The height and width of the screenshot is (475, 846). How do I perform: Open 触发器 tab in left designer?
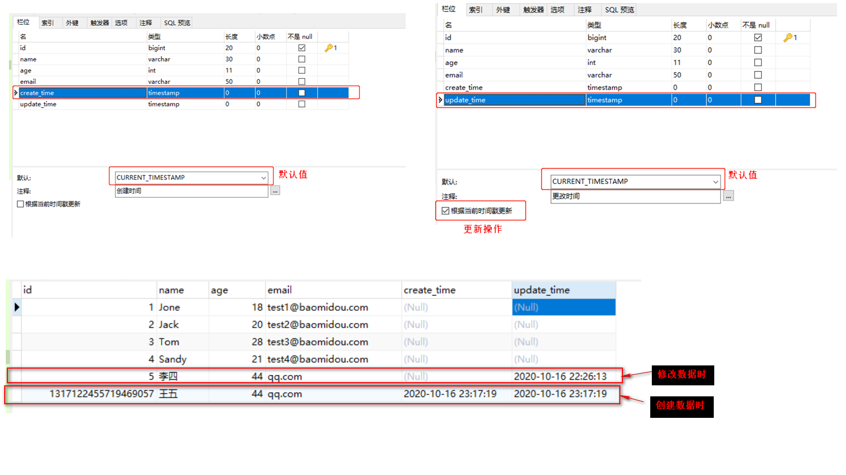pyautogui.click(x=100, y=23)
